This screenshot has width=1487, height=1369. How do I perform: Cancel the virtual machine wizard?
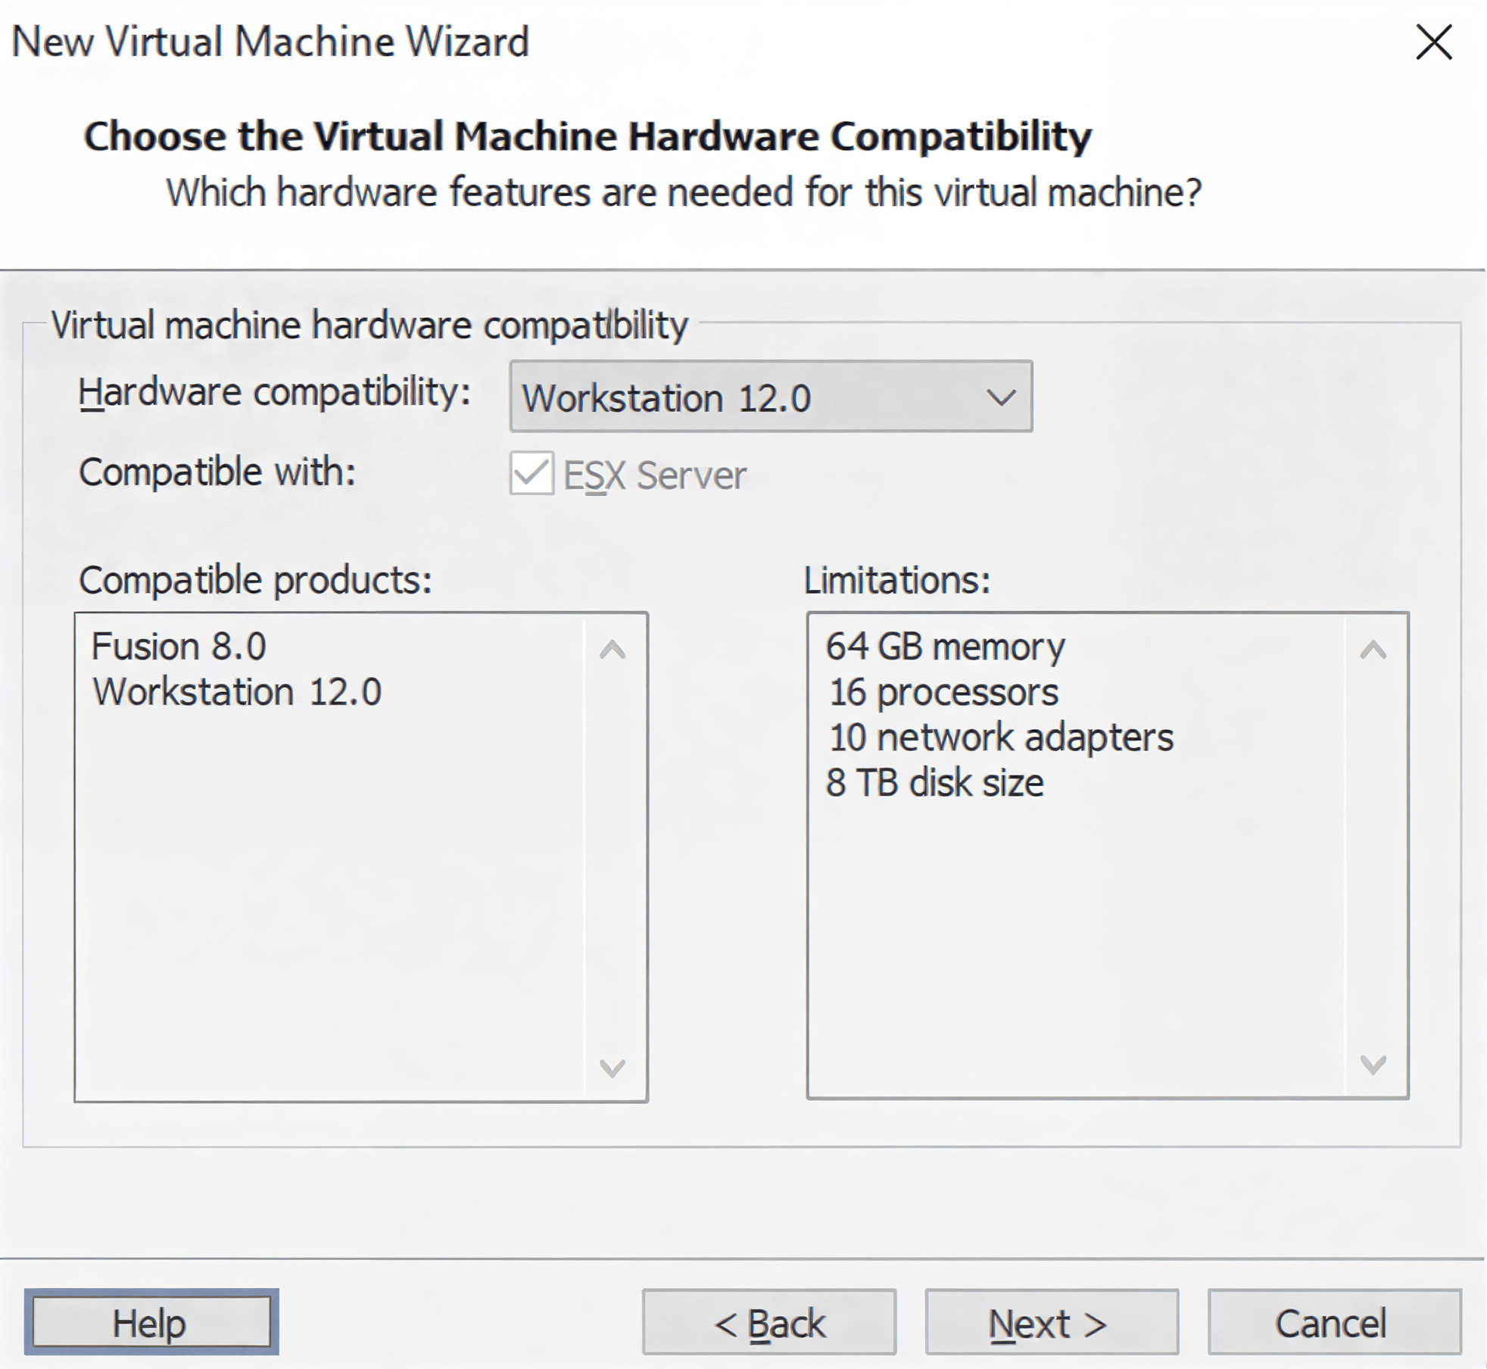1334,1323
